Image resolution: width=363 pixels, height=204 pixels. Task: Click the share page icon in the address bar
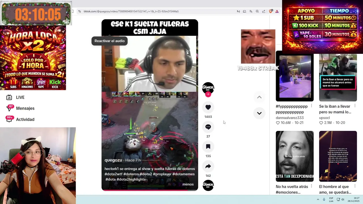(x=264, y=11)
